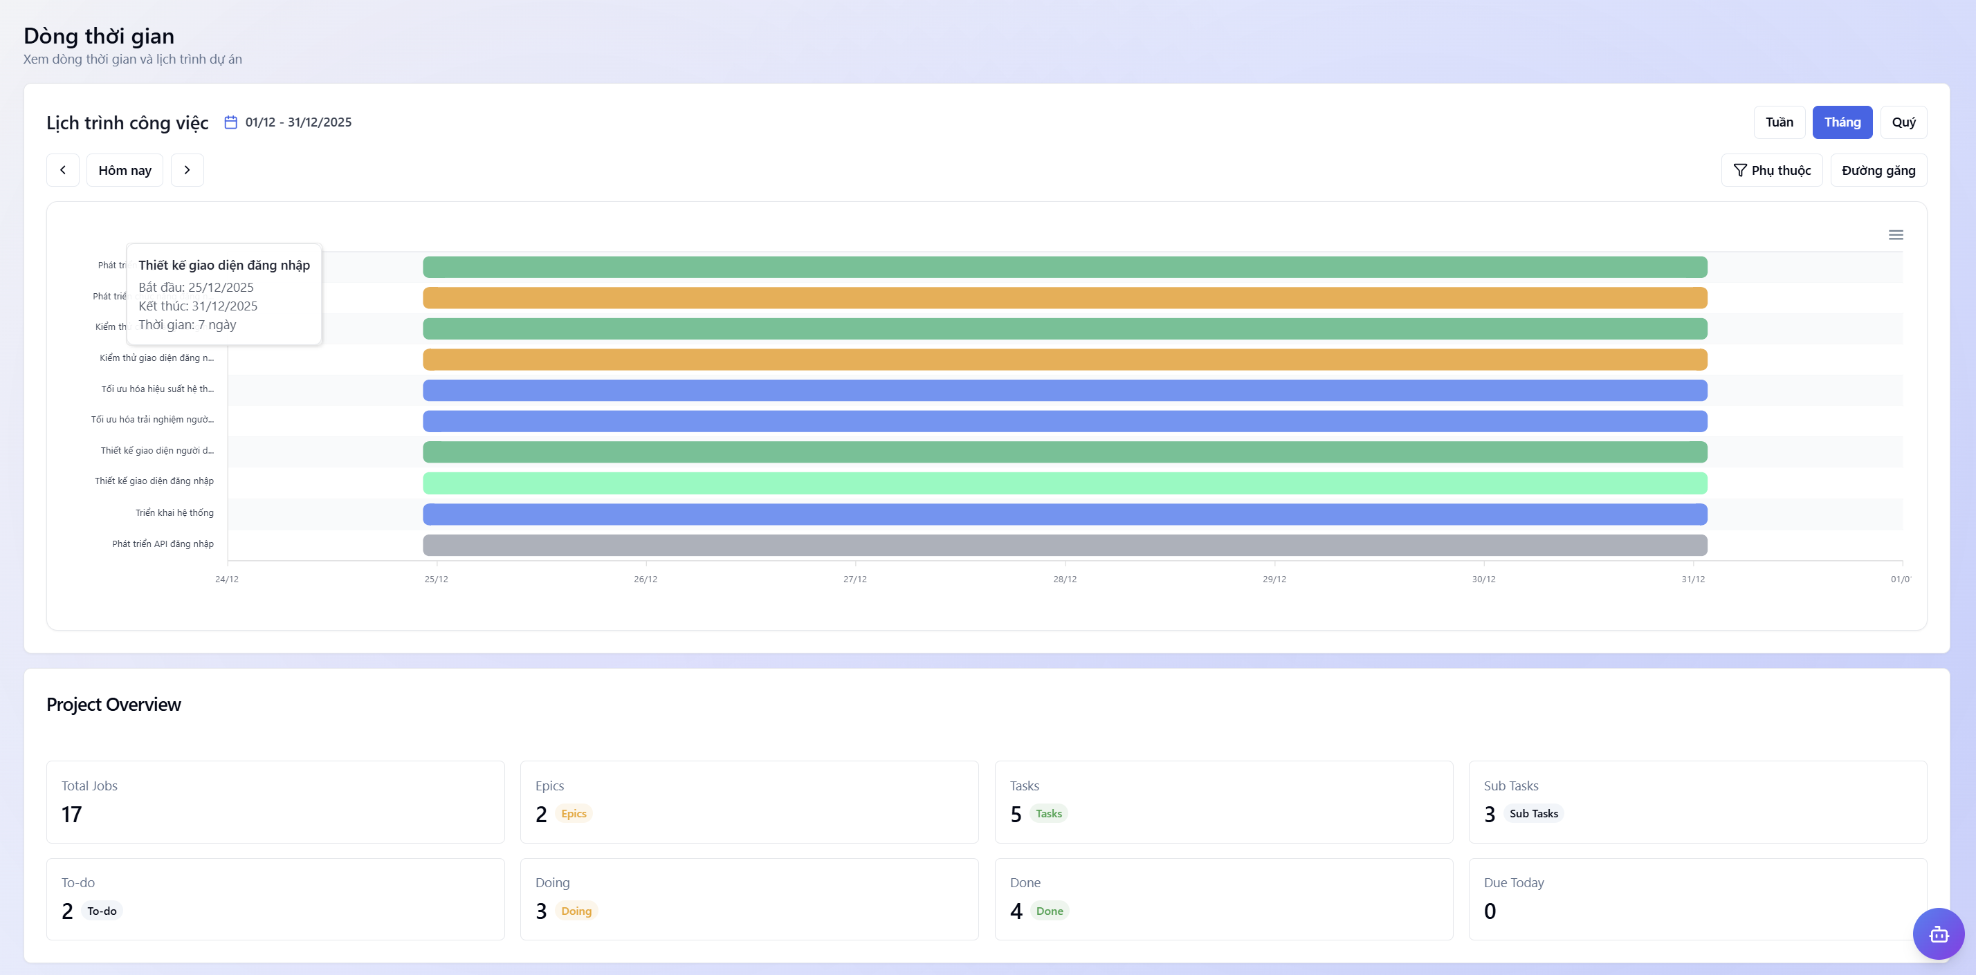1976x975 pixels.
Task: Click the Triển khai hệ thống row label
Action: pos(174,513)
